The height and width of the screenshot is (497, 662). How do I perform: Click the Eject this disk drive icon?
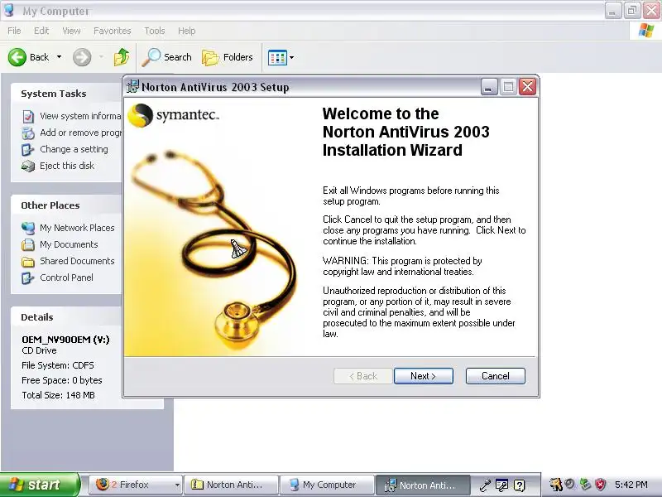click(28, 166)
